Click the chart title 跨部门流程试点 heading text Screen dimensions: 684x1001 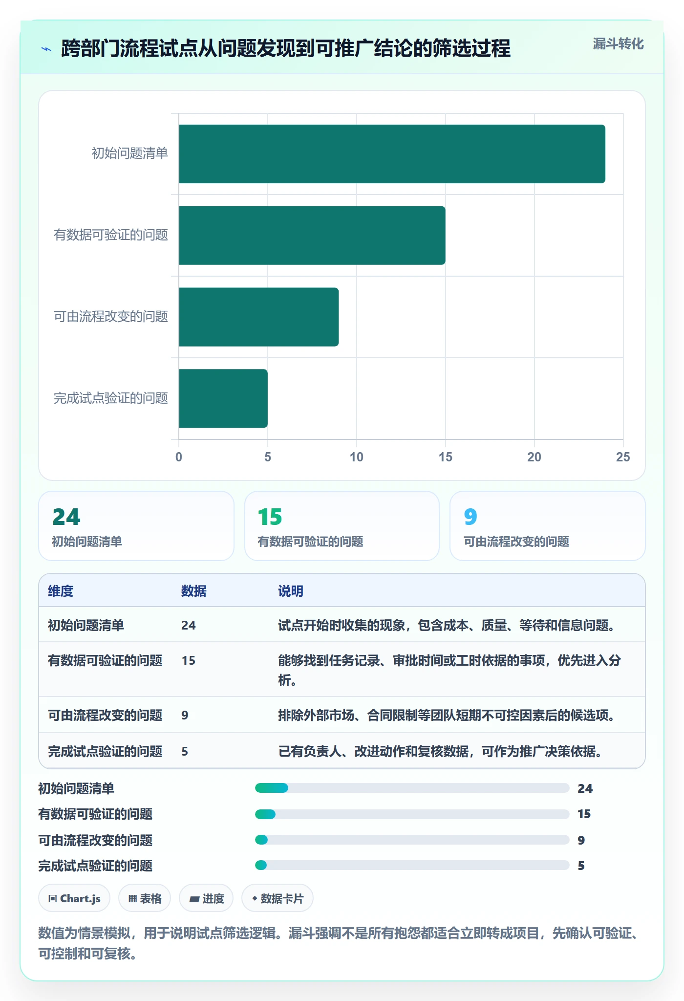[x=286, y=48]
